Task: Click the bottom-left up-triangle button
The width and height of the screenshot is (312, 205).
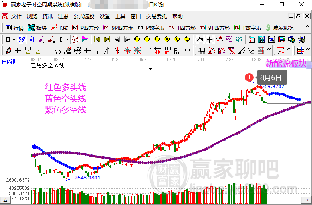Action: [5, 200]
